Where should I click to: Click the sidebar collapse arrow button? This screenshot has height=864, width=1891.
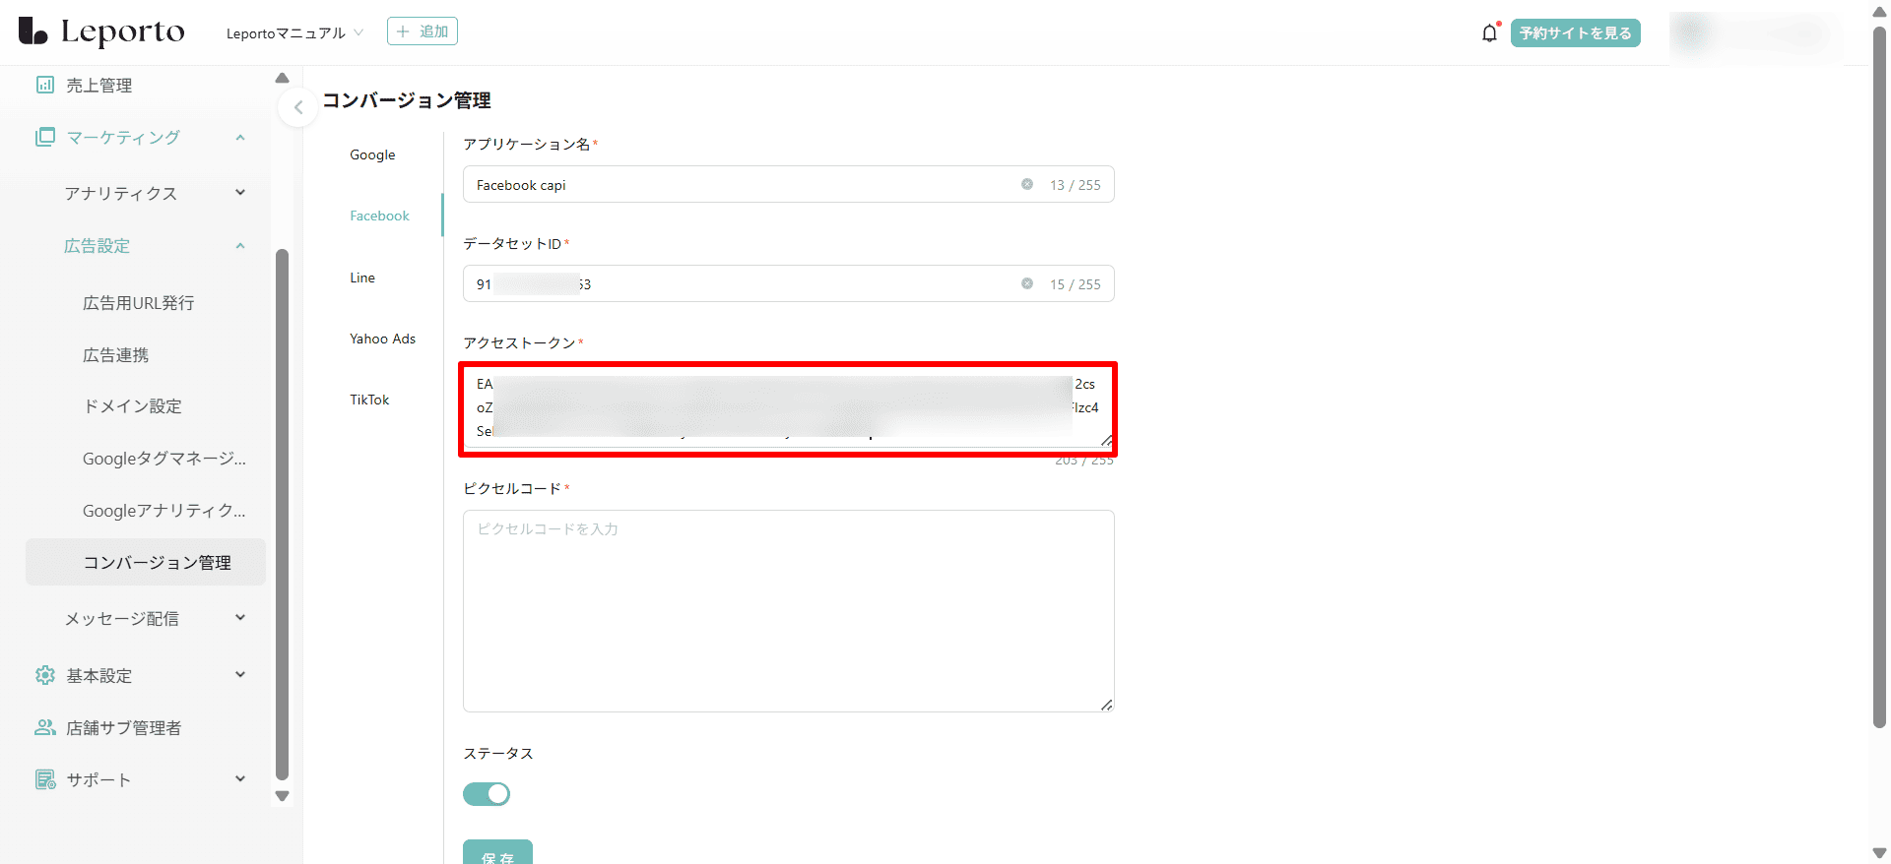(x=297, y=107)
